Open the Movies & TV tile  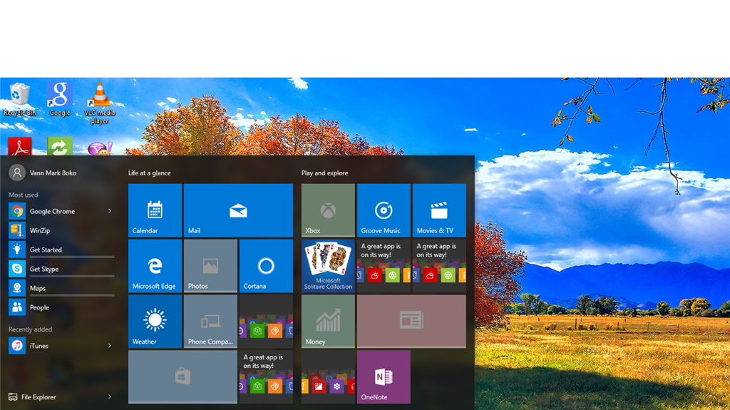click(439, 210)
